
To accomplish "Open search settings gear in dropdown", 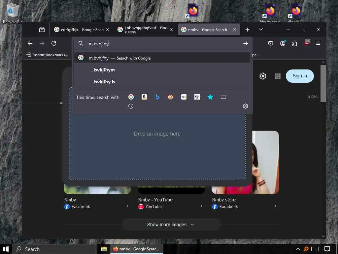I will [x=245, y=106].
